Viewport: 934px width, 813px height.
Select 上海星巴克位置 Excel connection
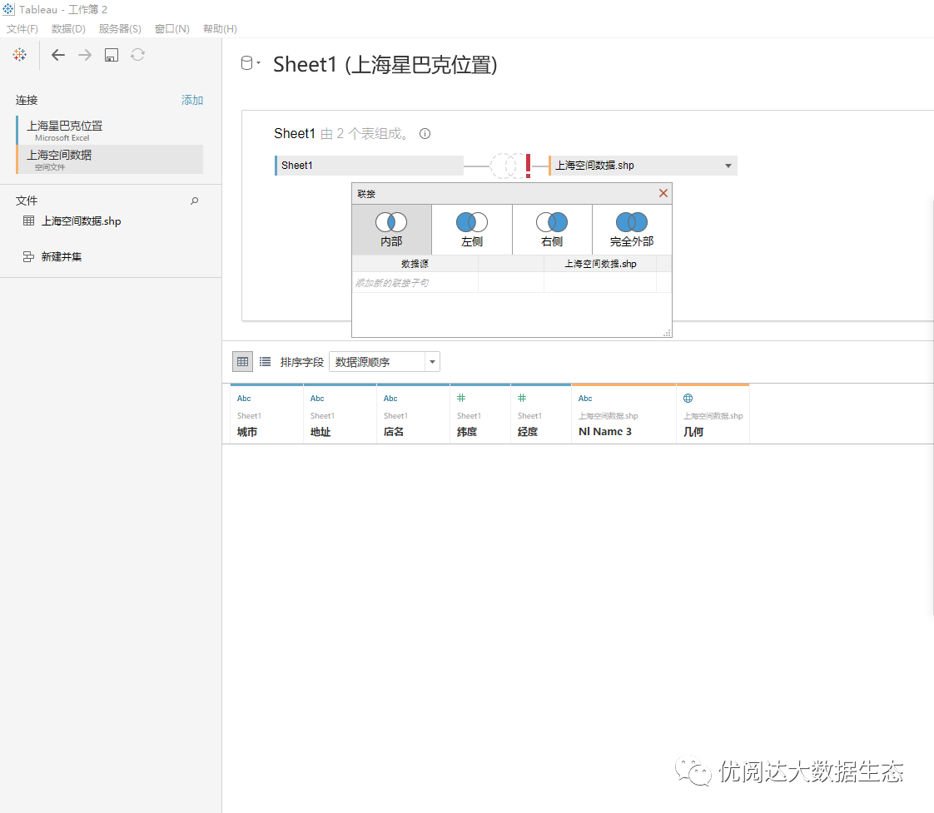110,130
